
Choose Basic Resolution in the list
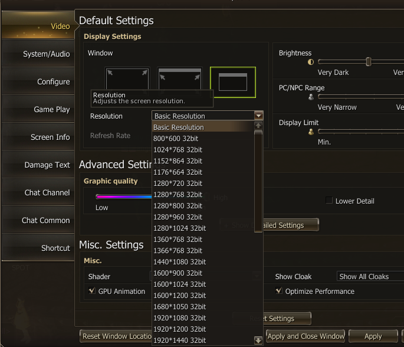point(203,127)
